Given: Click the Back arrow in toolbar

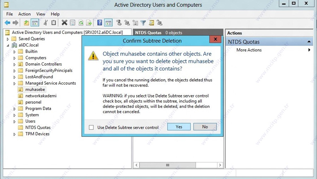Looking at the screenshot, I should pos(7,23).
